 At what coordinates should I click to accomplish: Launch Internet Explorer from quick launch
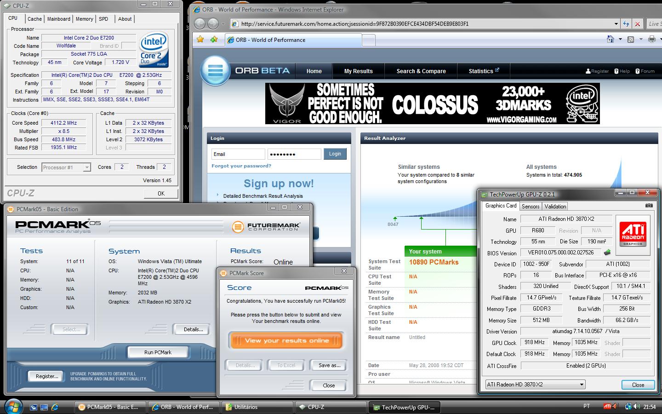[55, 407]
